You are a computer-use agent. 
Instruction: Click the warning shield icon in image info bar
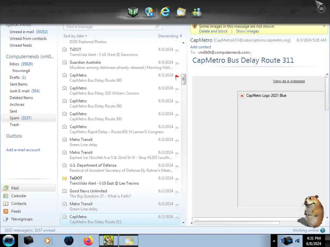click(x=195, y=26)
